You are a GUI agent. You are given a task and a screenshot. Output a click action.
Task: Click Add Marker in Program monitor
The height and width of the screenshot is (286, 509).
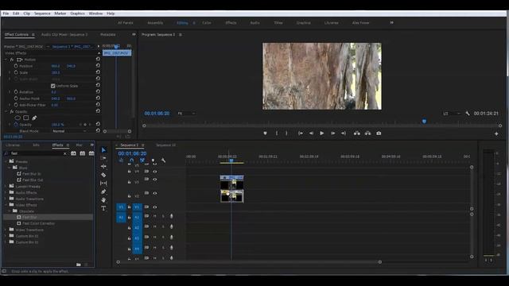coord(265,133)
